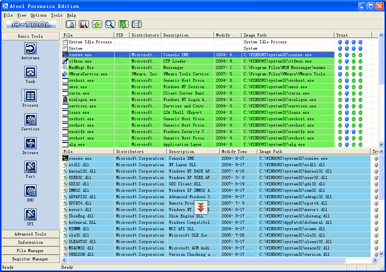
Task: Click the magnifier-over-red-book toolbar icon
Action: 84,24
